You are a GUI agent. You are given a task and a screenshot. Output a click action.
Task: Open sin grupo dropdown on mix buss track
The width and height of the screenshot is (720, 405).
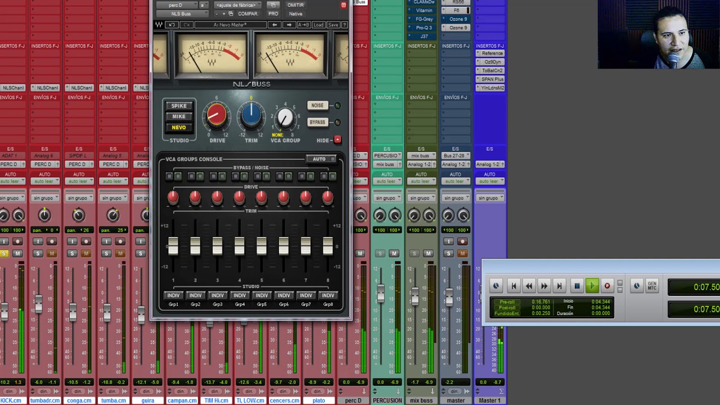pos(421,198)
